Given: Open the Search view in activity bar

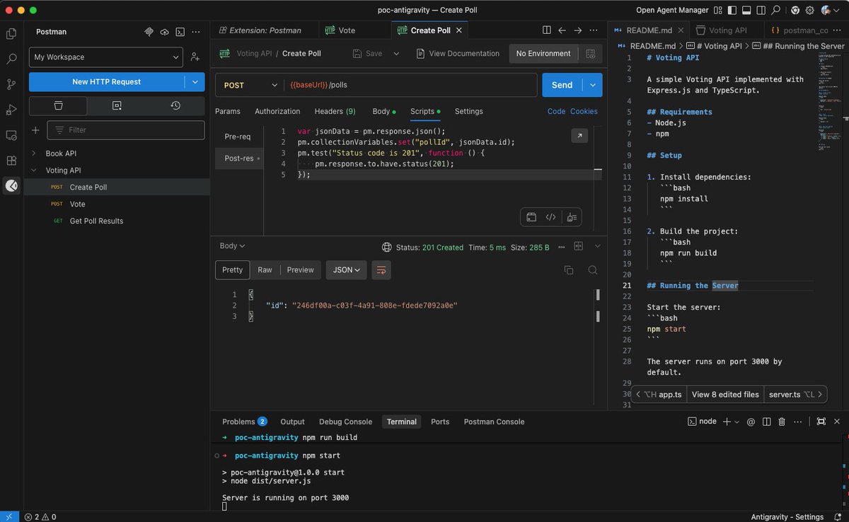Looking at the screenshot, I should click(x=11, y=59).
